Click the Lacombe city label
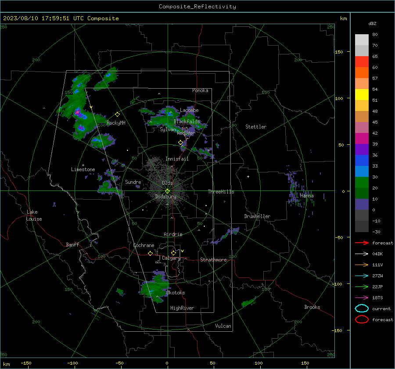 tap(189, 110)
